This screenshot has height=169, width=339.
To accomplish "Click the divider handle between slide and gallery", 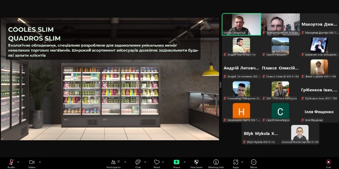I will (220, 85).
